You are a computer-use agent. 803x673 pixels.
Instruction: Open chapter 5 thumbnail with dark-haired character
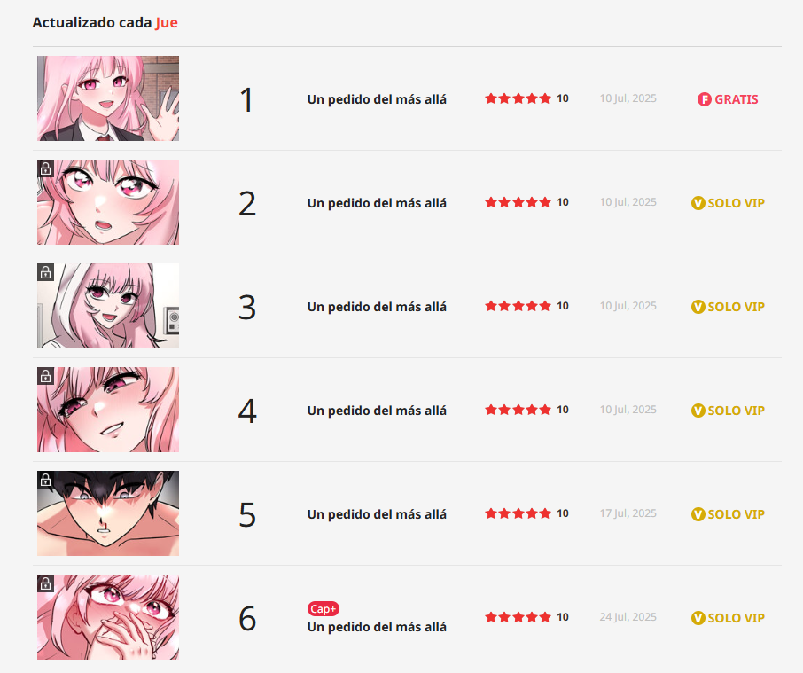(108, 513)
